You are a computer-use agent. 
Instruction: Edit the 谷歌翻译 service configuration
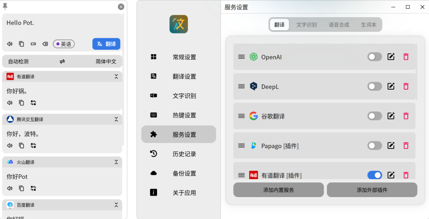click(391, 116)
